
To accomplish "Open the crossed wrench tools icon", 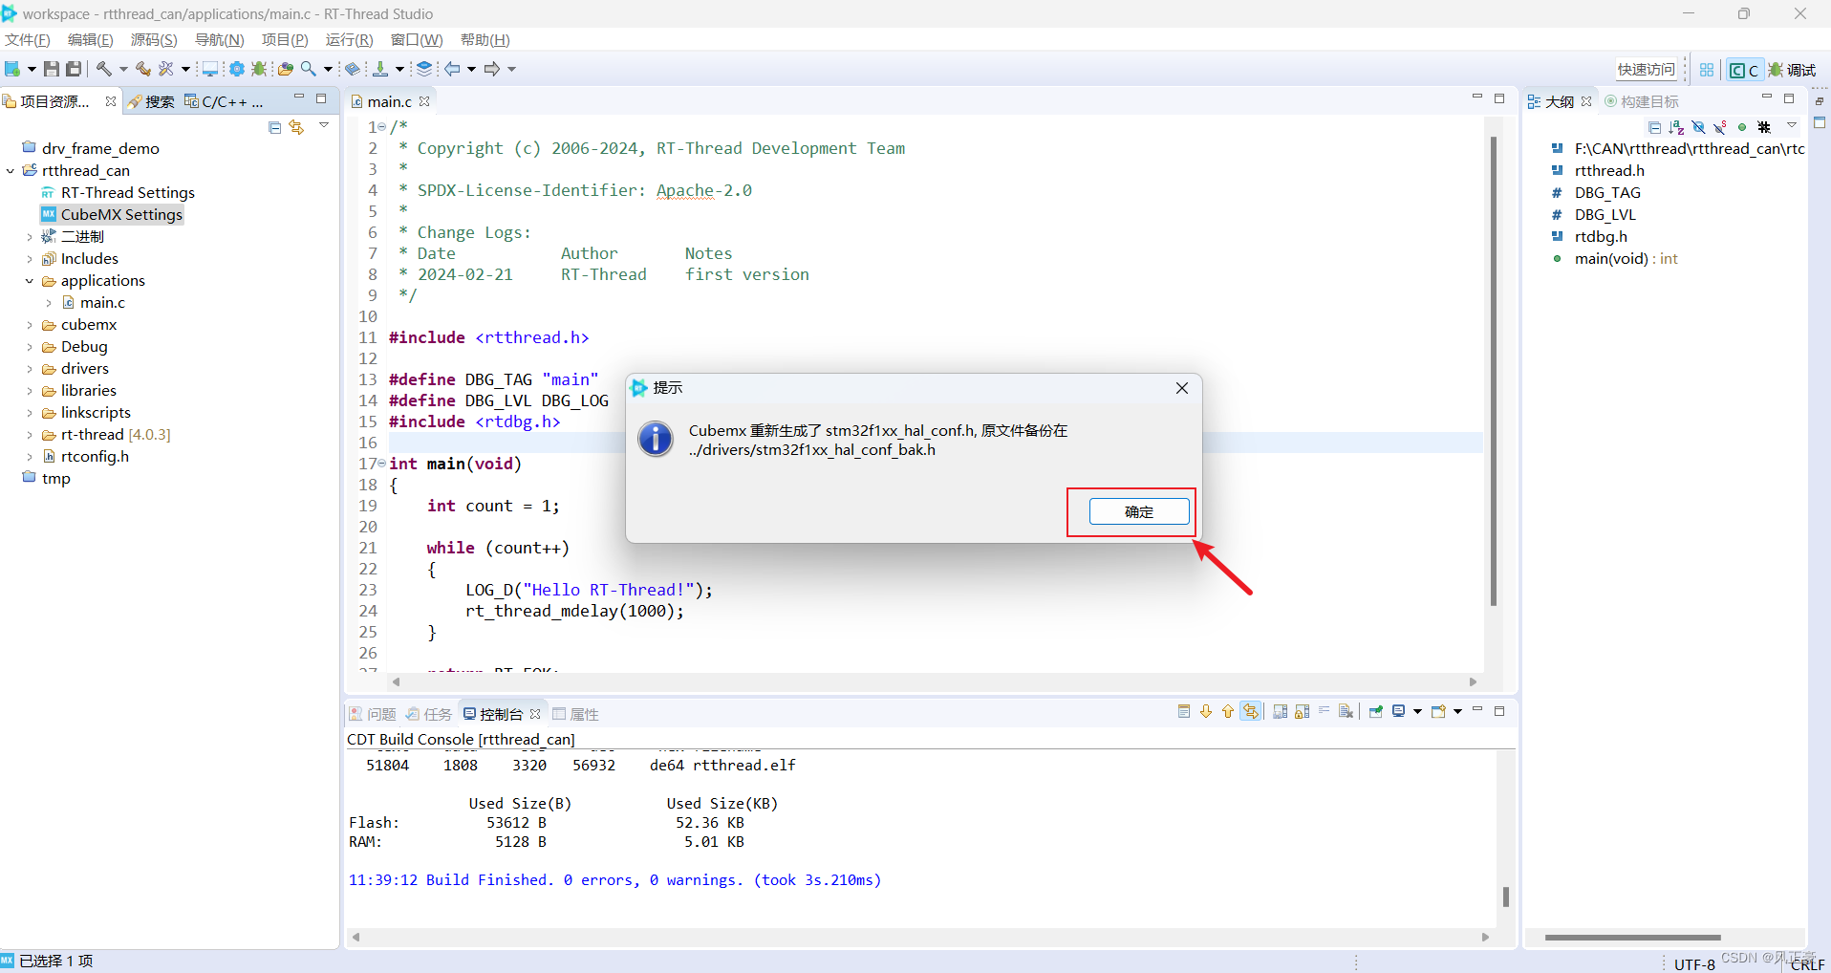I will [x=165, y=69].
